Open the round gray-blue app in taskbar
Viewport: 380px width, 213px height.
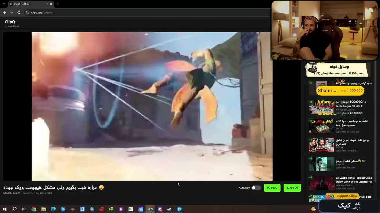pyautogui.click(x=92, y=209)
